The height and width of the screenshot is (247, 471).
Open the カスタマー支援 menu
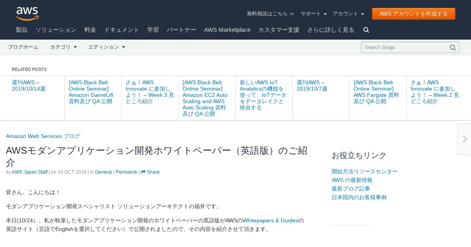point(279,30)
